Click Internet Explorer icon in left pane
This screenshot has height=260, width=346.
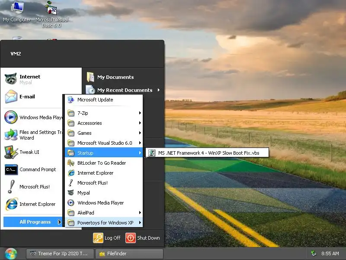[12, 204]
